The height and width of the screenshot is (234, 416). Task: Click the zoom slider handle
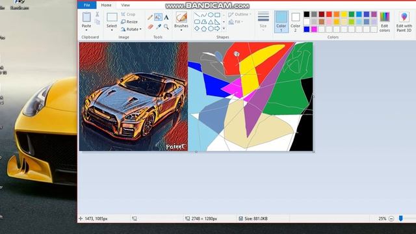400,218
